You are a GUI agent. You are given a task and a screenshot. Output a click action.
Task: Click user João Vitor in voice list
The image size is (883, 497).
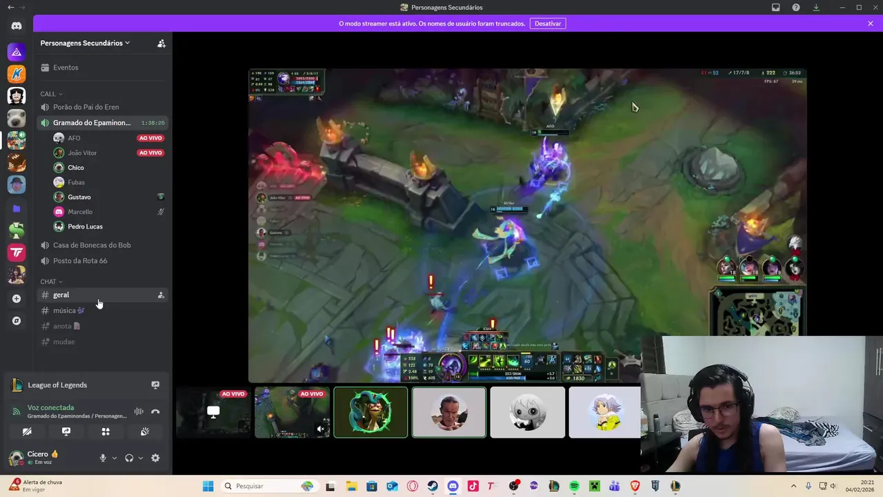click(109, 153)
